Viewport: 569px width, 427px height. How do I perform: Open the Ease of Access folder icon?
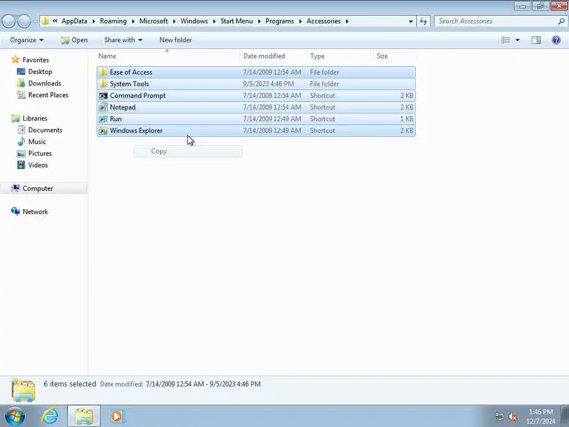tap(103, 72)
